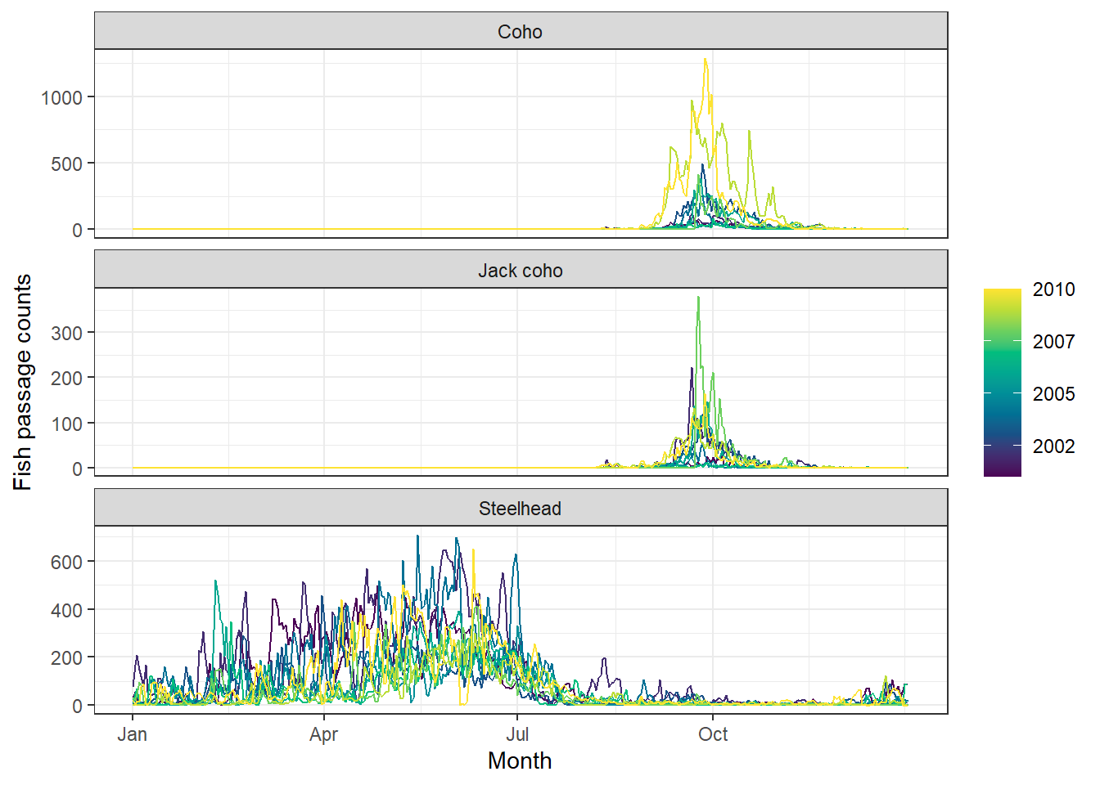Click the Coho panel title
Screen dimensions: 1100x785
coord(520,32)
